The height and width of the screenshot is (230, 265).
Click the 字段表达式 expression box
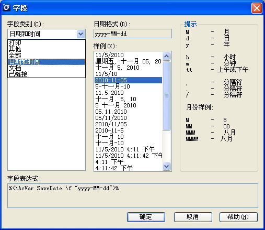pos(133,195)
